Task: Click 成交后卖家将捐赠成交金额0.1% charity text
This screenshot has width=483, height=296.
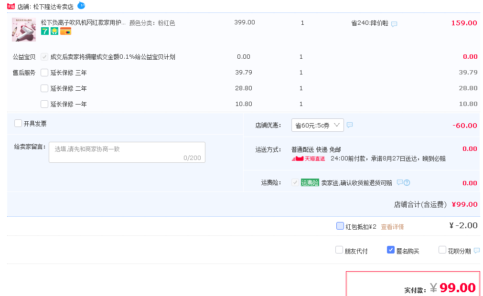Action: [113, 57]
